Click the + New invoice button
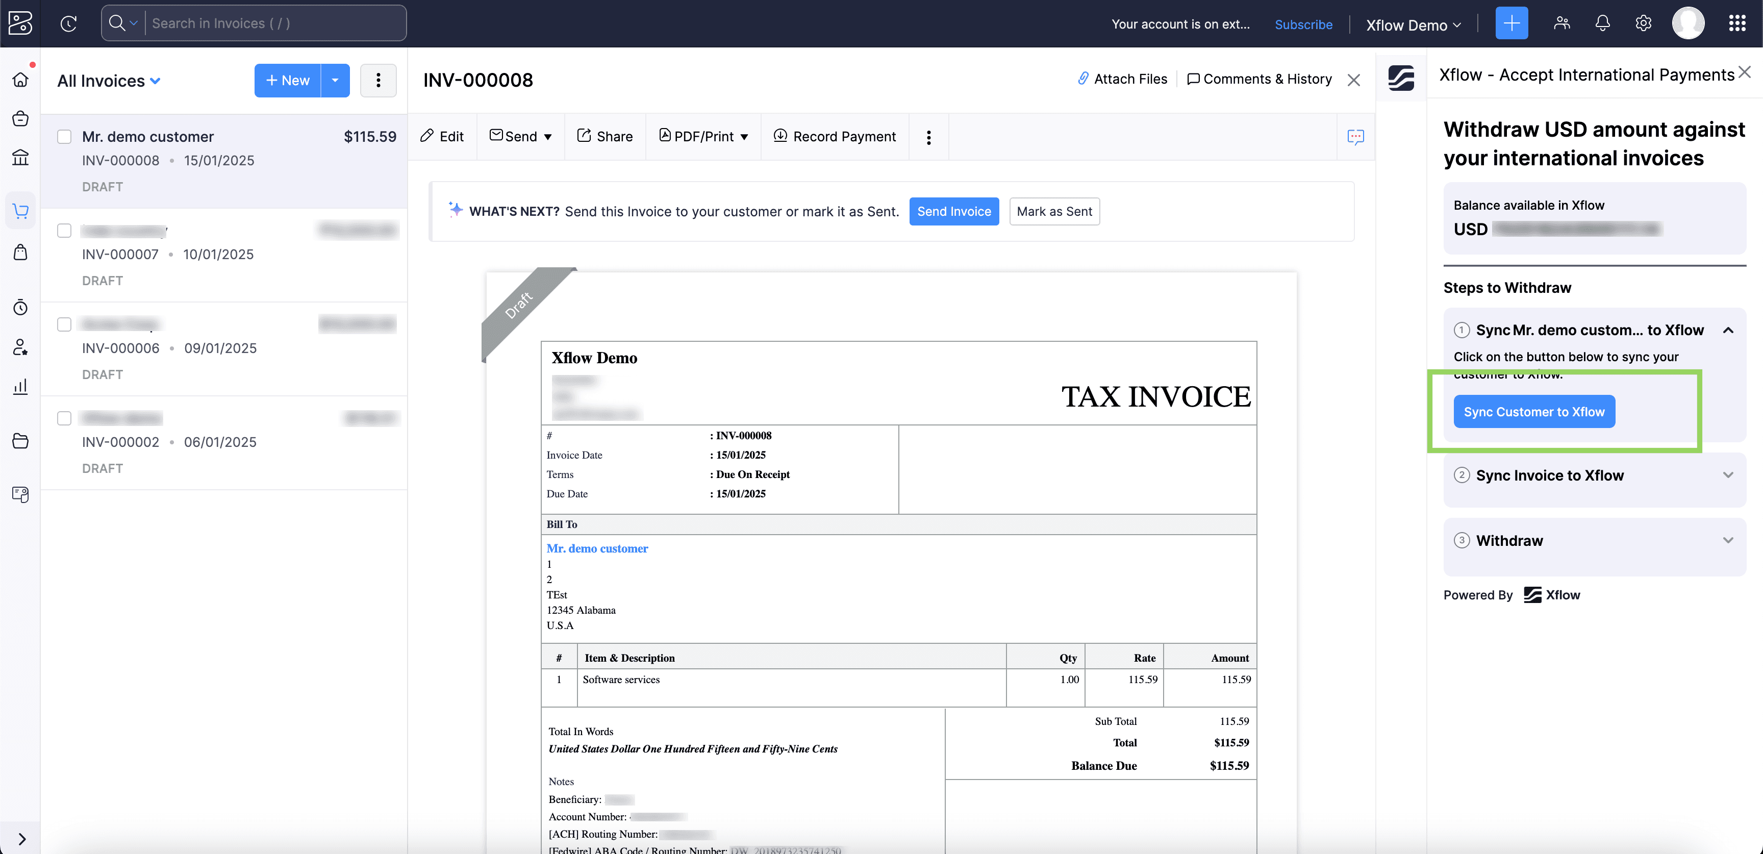The image size is (1763, 854). 287,81
